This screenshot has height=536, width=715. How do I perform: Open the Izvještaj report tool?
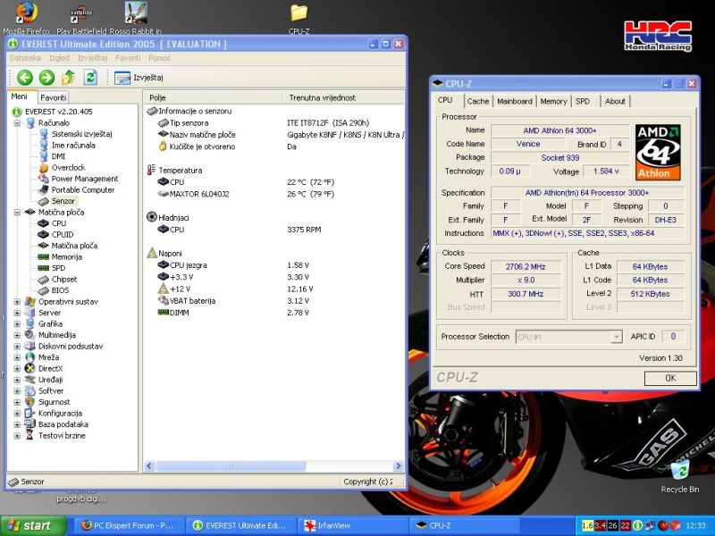[x=139, y=78]
